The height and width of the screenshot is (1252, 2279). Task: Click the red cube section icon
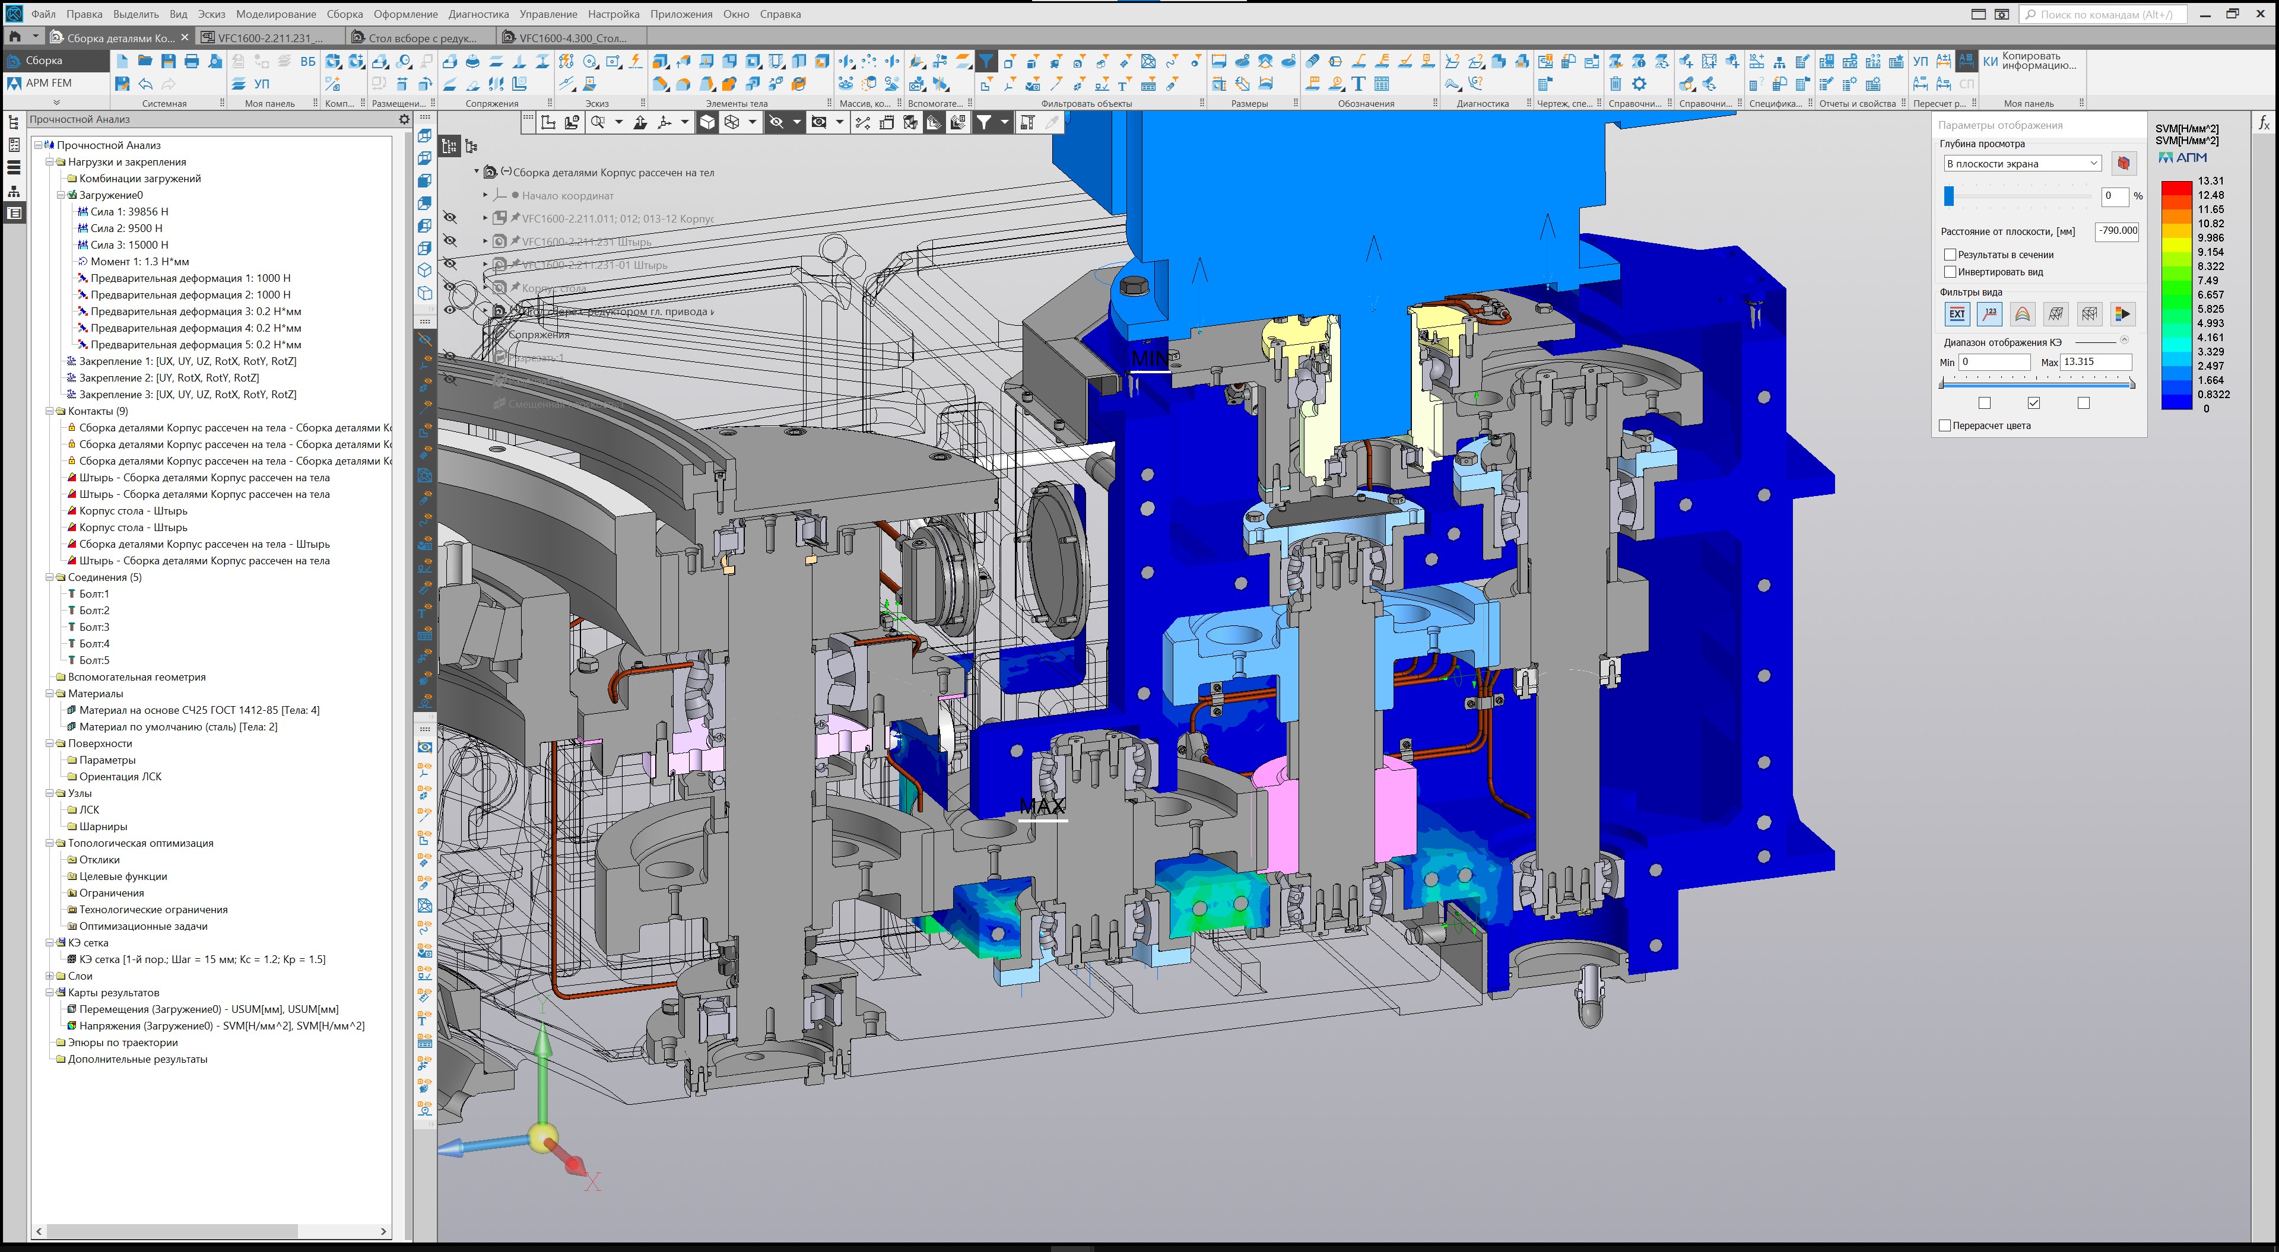tap(2124, 164)
